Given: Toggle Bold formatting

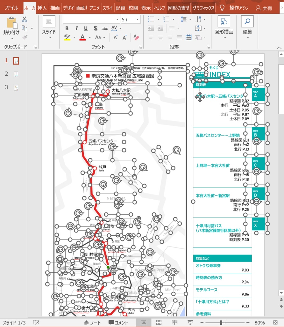Looking at the screenshot, I should (67, 28).
